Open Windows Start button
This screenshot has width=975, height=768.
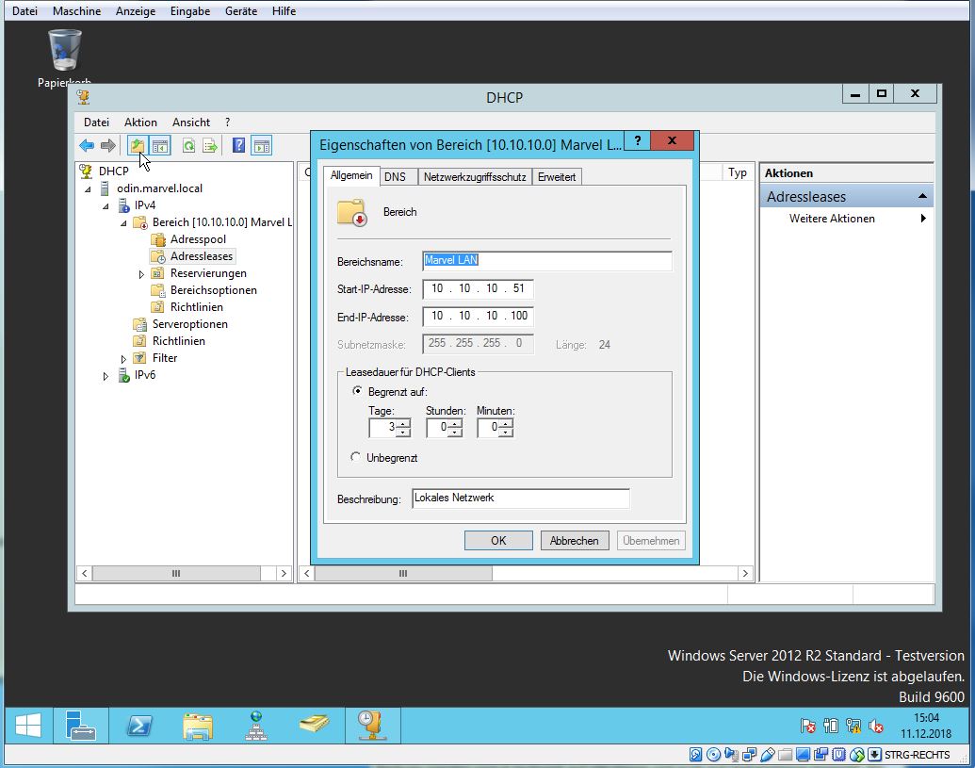click(28, 726)
